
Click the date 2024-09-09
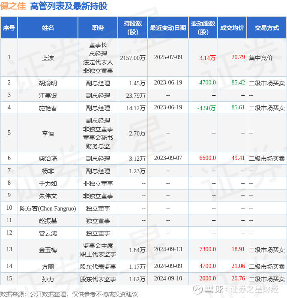tap(168, 266)
